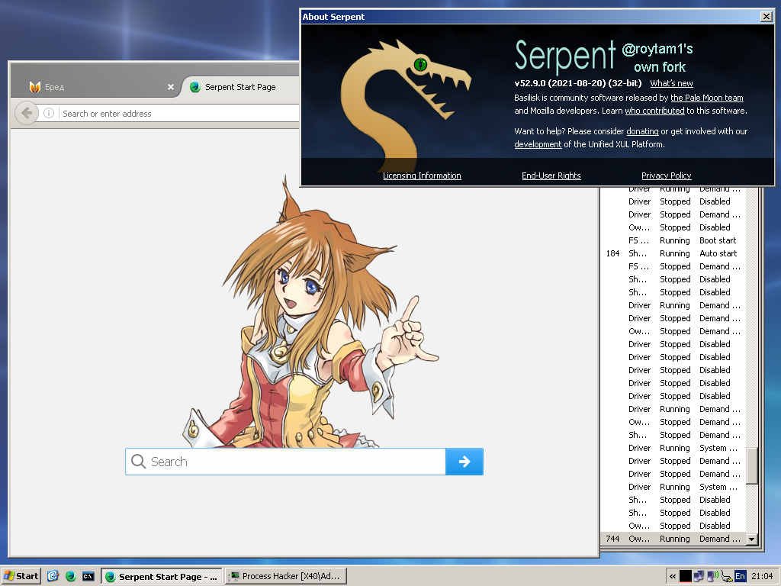Viewport: 781px width, 586px height.
Task: Click the En language indicator in tray
Action: coord(740,576)
